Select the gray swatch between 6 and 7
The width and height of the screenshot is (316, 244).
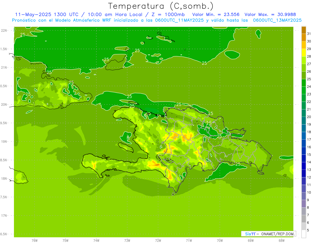pyautogui.click(x=304, y=219)
